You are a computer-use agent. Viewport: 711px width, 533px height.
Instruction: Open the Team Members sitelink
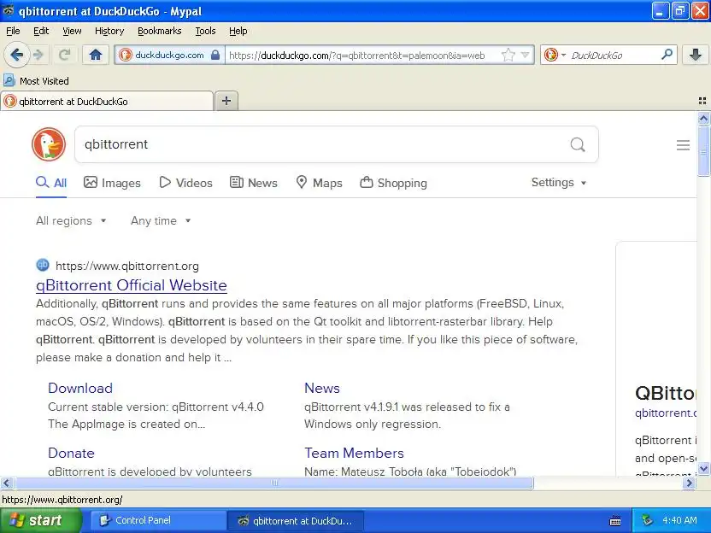pyautogui.click(x=354, y=453)
